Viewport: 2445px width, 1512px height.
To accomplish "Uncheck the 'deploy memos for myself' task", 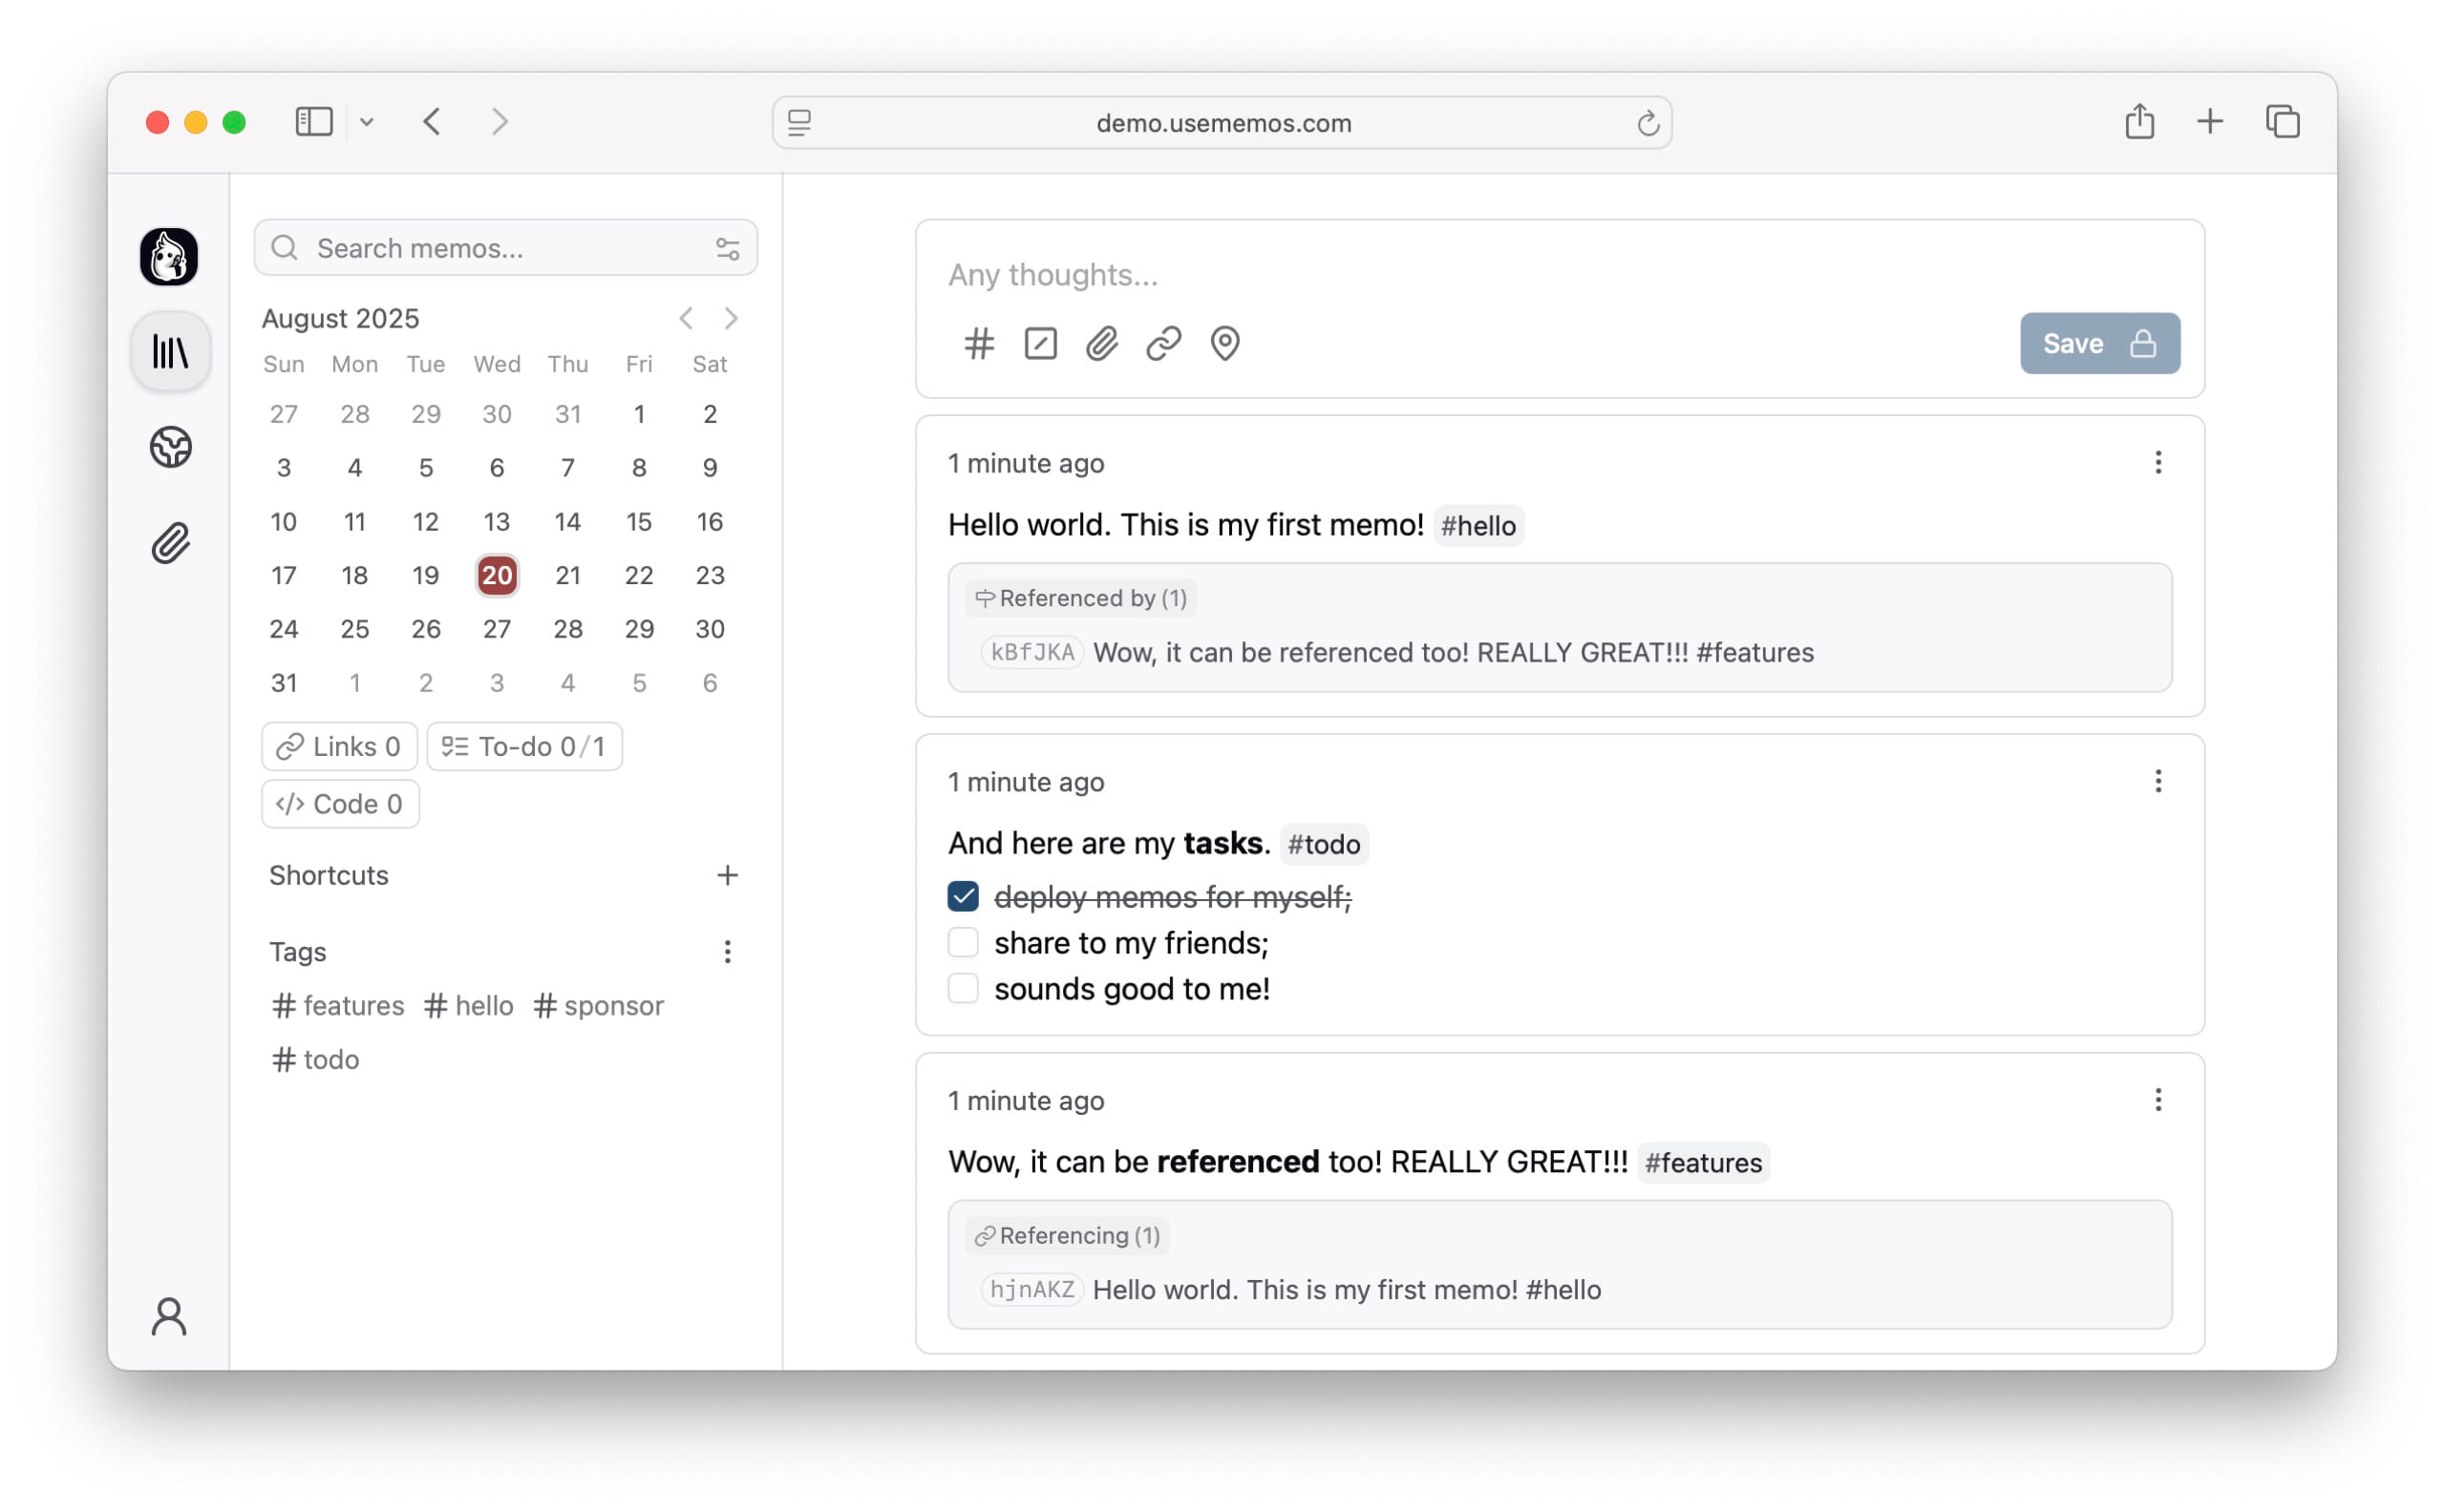I will pos(963,896).
